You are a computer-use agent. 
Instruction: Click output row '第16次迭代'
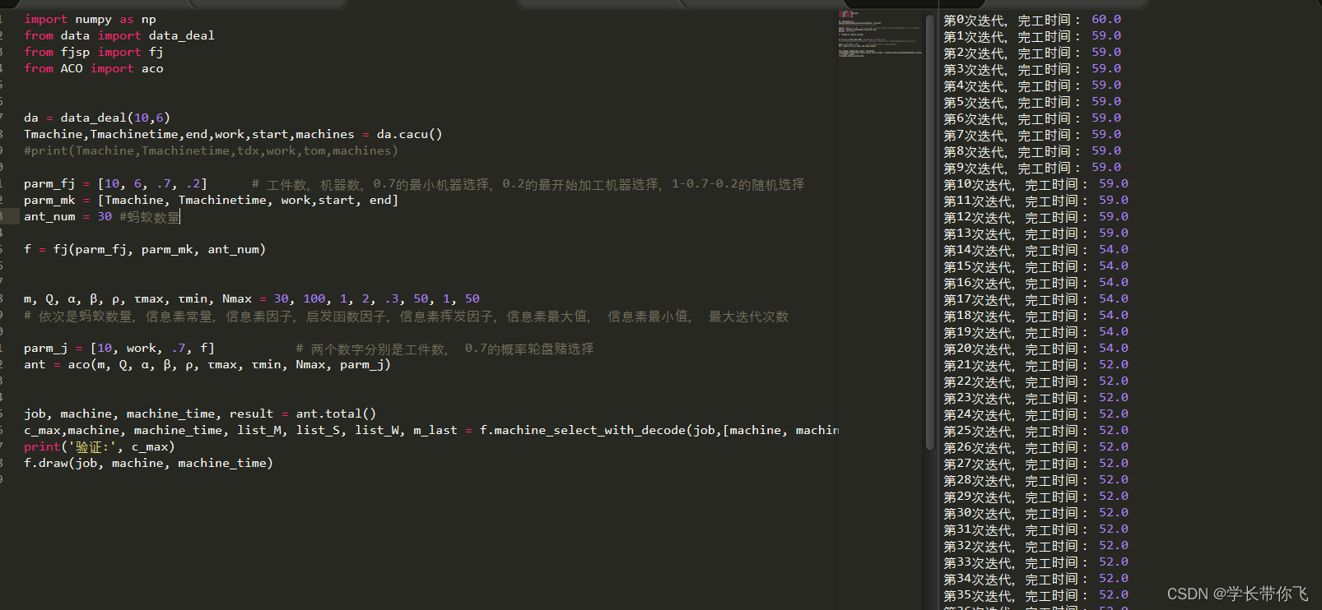pos(1036,282)
